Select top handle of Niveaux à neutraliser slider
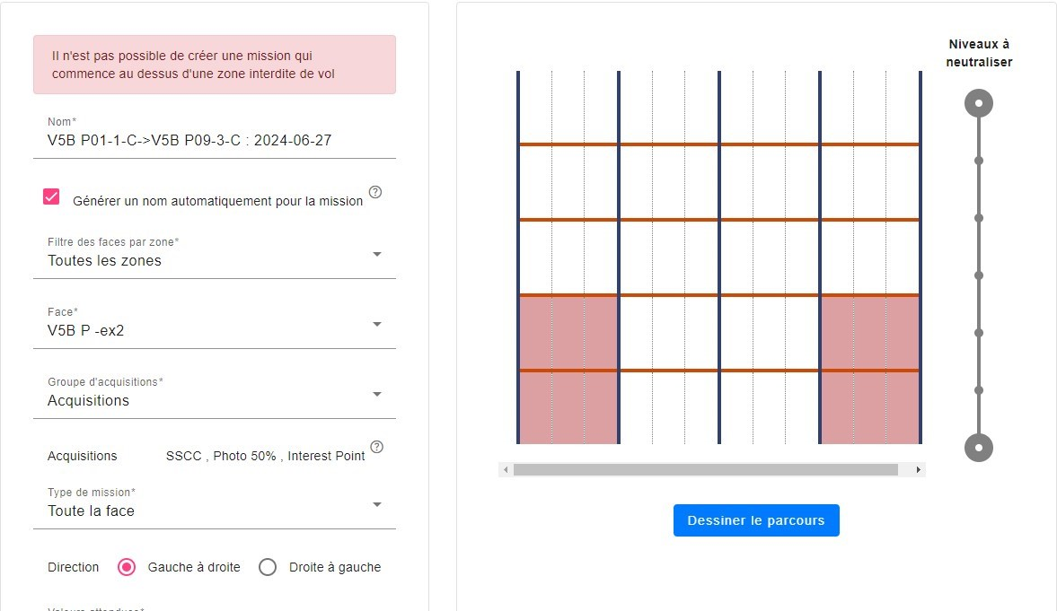1057x611 pixels. 979,103
